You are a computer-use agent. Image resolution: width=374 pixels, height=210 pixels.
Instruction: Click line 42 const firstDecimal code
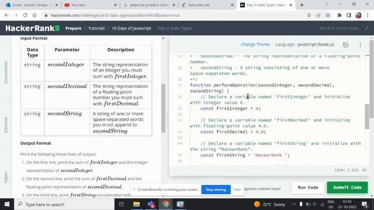(x=233, y=132)
